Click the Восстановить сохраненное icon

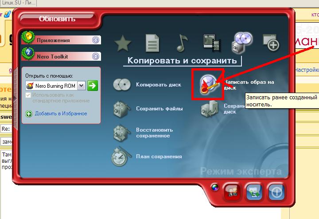(x=121, y=133)
